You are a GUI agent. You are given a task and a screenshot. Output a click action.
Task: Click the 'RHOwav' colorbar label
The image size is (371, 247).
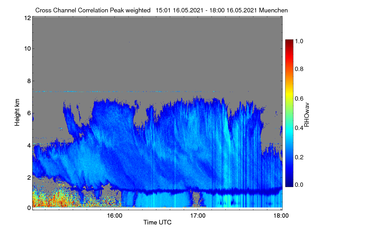point(307,115)
